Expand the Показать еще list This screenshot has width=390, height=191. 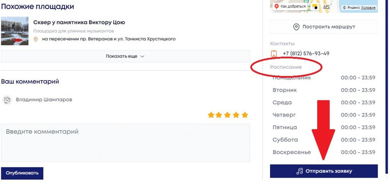coord(125,56)
